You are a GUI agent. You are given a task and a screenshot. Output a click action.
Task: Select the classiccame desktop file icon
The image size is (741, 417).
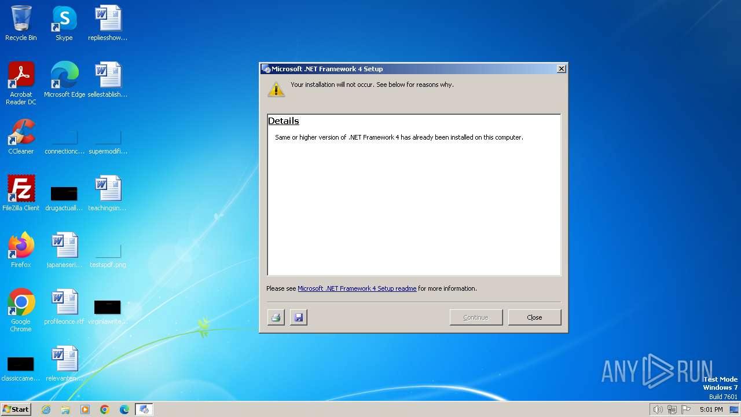[21, 368]
